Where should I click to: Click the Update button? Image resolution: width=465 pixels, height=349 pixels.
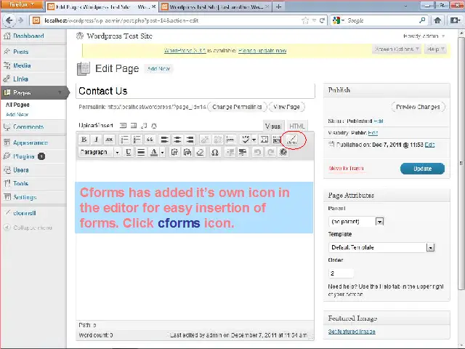(422, 169)
